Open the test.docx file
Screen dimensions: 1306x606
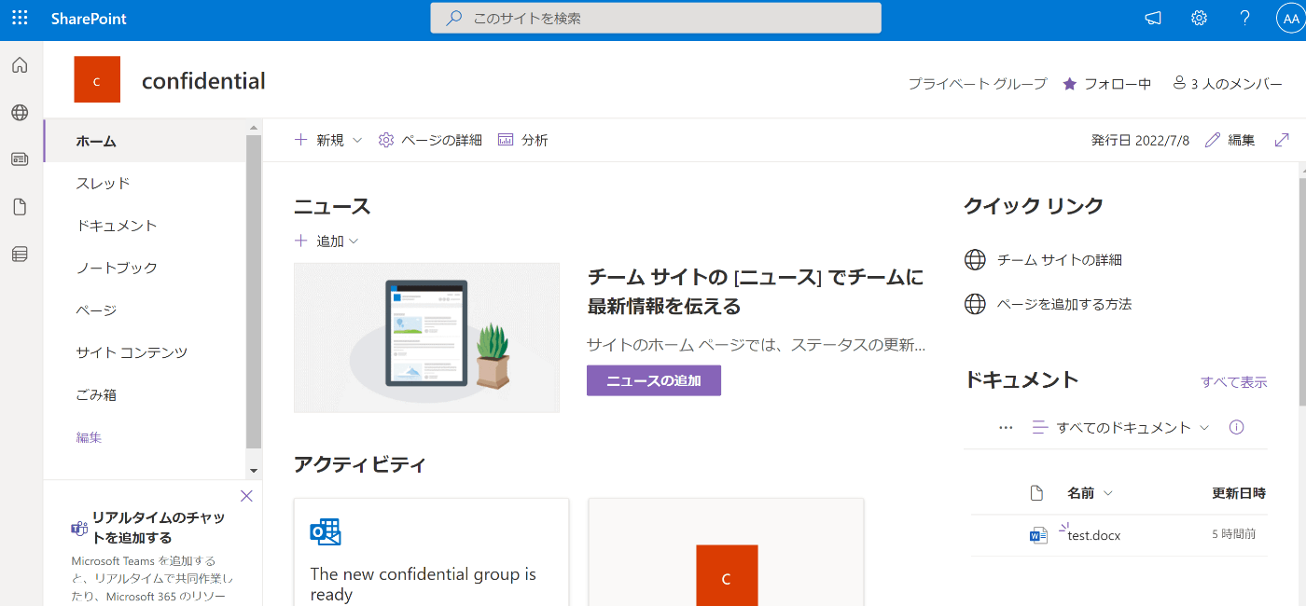(x=1094, y=535)
